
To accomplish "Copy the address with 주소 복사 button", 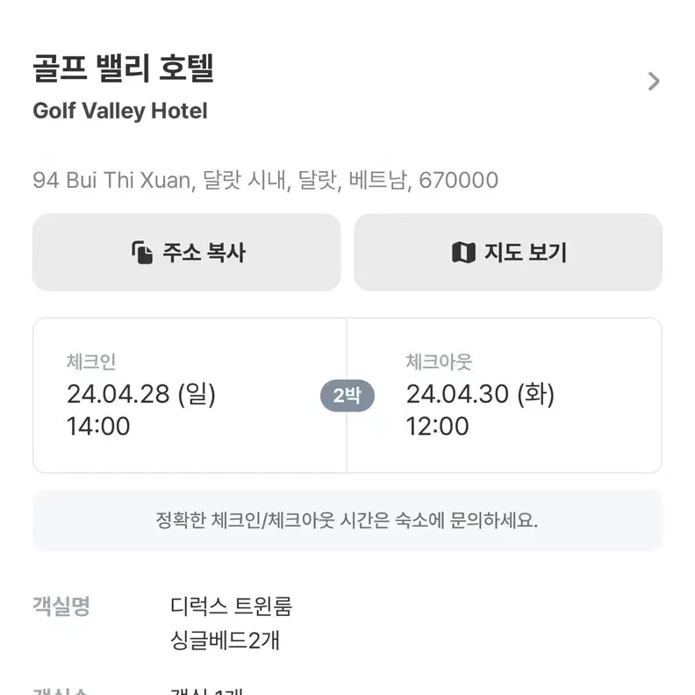I will coord(187,252).
